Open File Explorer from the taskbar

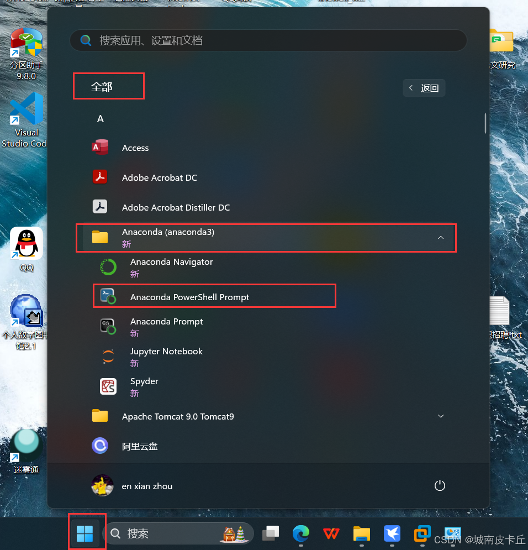[362, 533]
